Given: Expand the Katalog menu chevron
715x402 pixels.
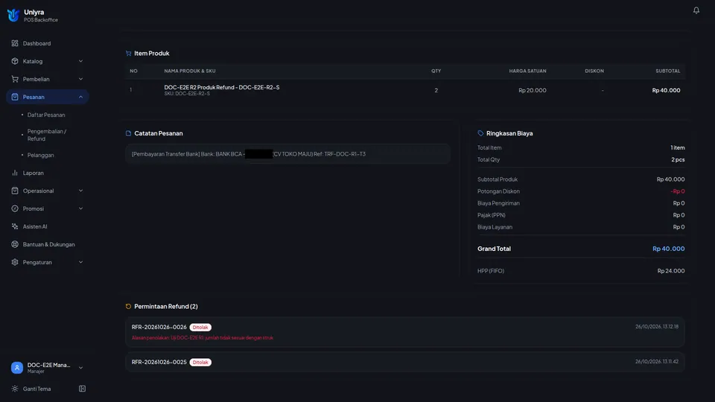Looking at the screenshot, I should pyautogui.click(x=80, y=61).
